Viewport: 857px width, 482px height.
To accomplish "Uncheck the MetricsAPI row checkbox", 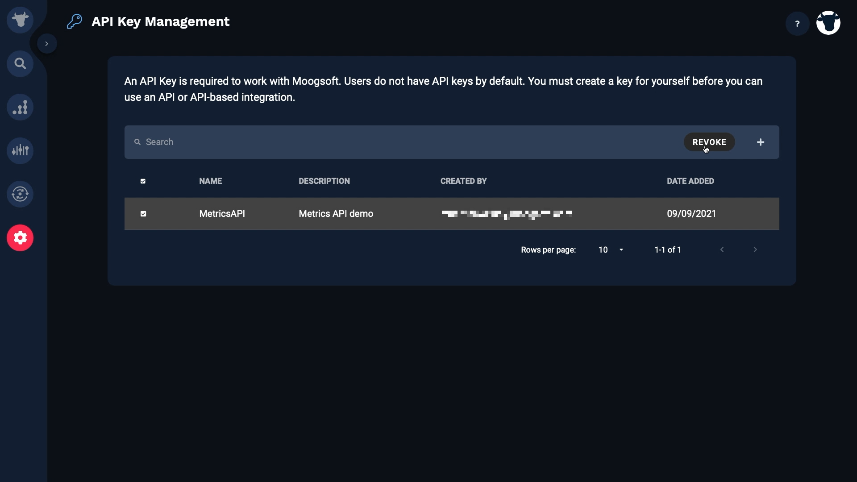I will pos(143,214).
